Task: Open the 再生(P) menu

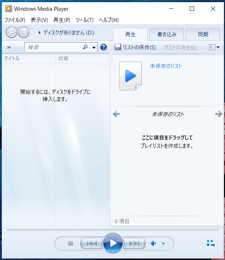Action: 62,20
